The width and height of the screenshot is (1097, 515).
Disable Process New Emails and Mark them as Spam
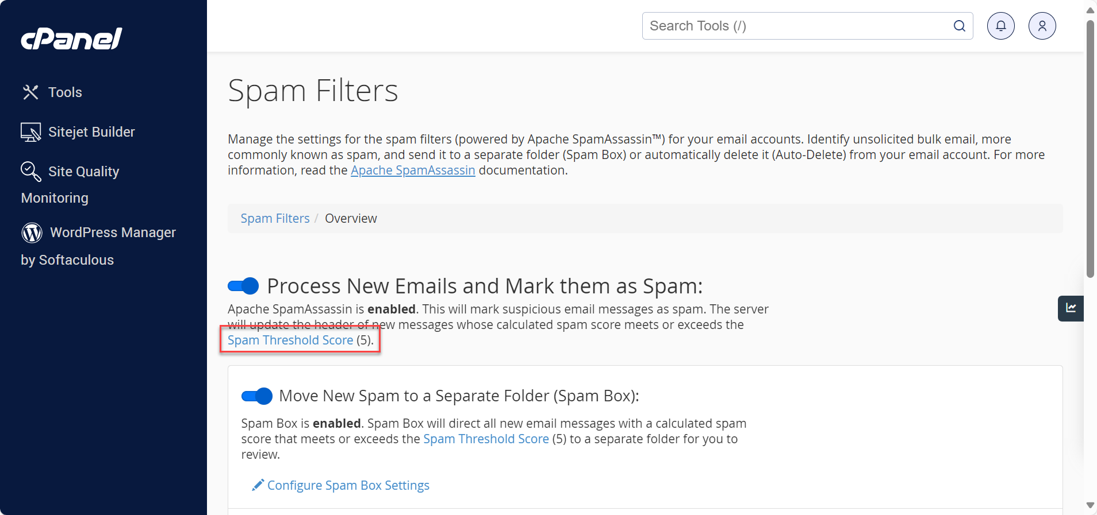pos(243,286)
